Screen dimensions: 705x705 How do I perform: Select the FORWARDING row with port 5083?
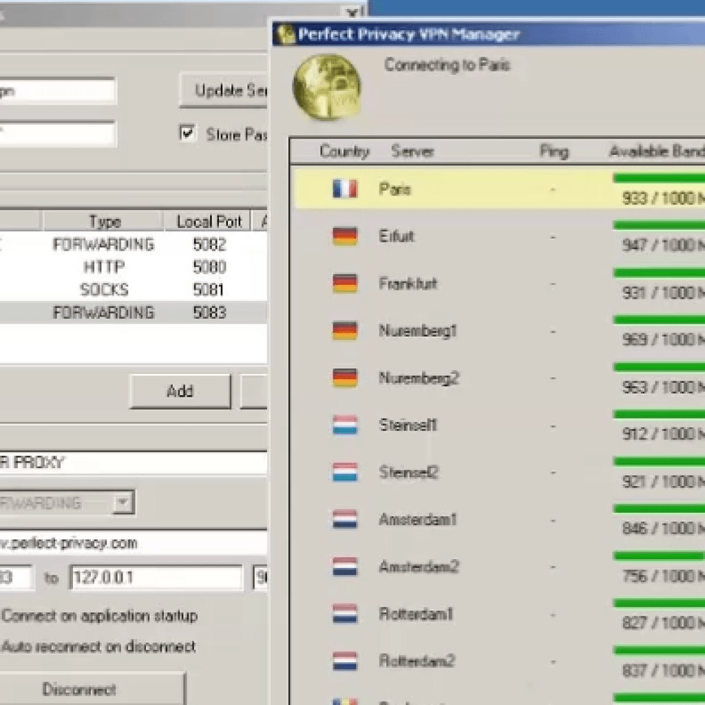click(x=133, y=313)
